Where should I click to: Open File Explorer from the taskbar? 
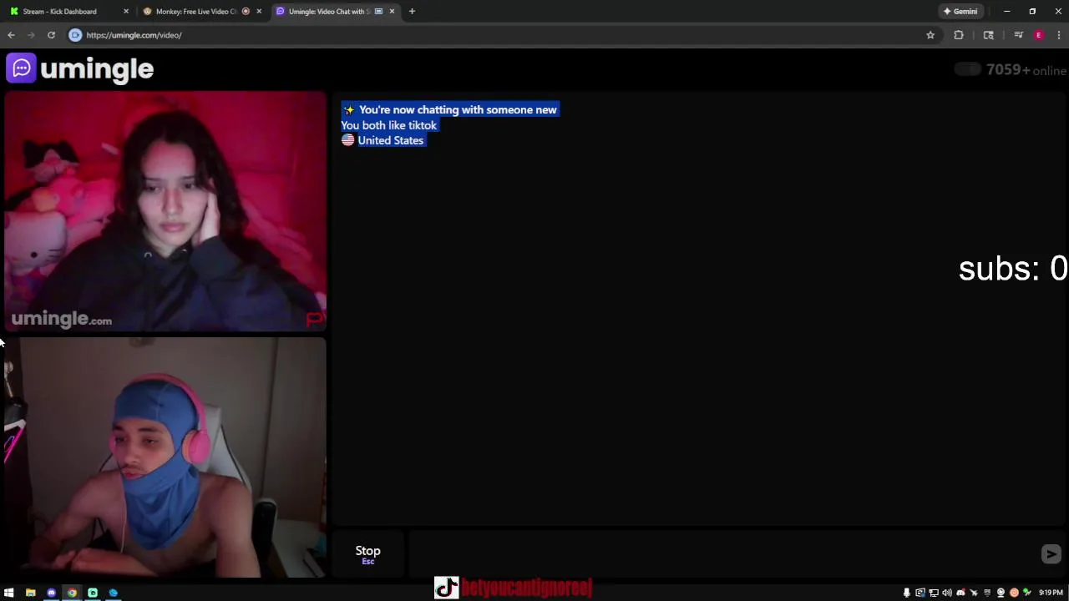[30, 593]
